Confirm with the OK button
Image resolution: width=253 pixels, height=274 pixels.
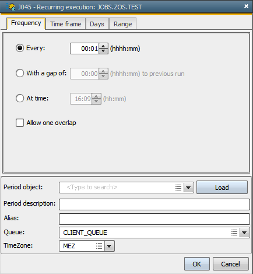197,264
